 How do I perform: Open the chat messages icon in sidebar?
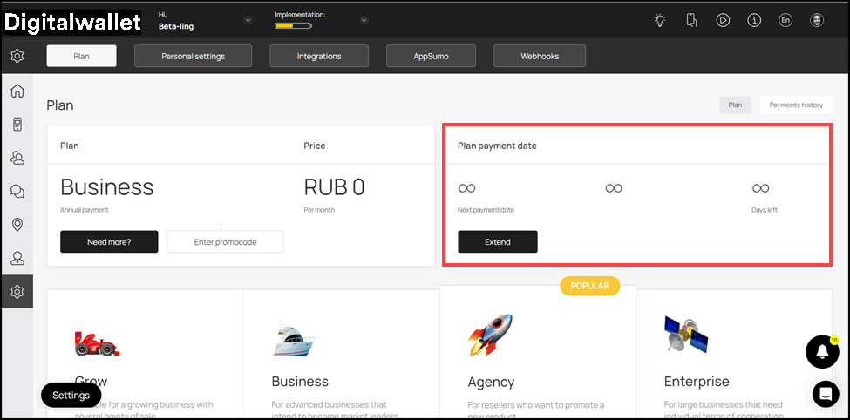coord(17,192)
